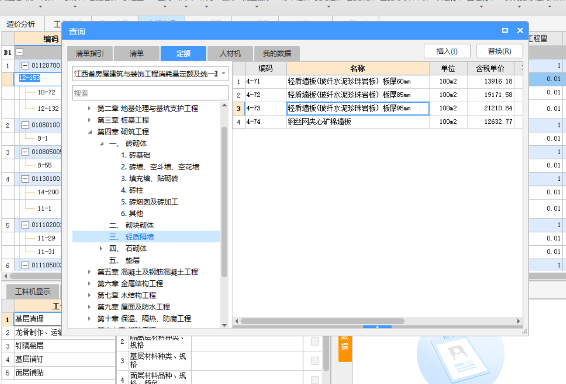The height and width of the screenshot is (384, 566).
Task: Click the 替换(R) button
Action: [499, 51]
